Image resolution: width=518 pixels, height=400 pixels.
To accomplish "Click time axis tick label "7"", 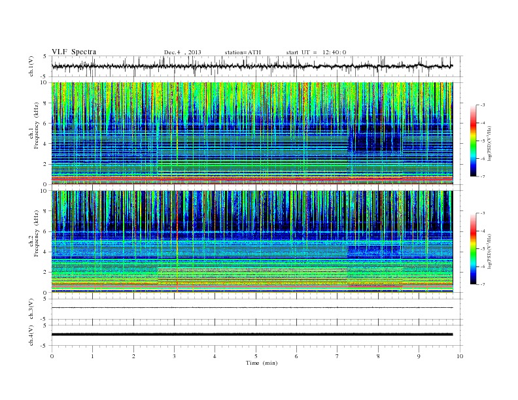I will pyautogui.click(x=337, y=356).
